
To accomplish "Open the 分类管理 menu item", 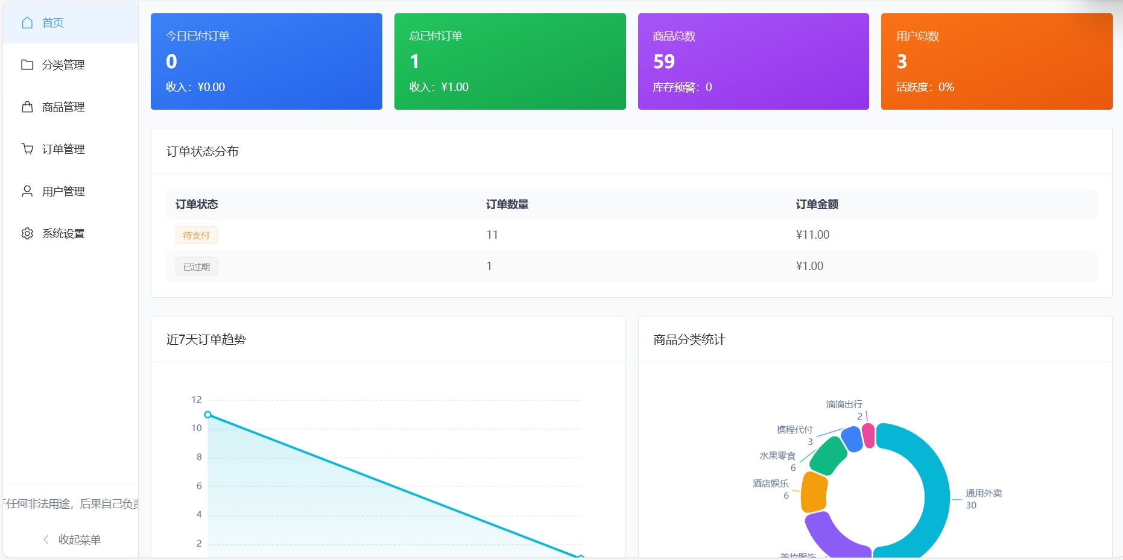I will 63,64.
